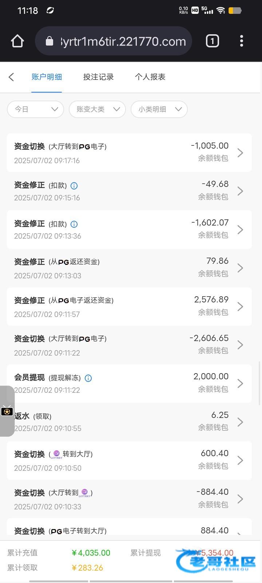Image resolution: width=262 pixels, height=583 pixels.
Task: Expand chevron on the 2,000.00 会员提现 record
Action: pos(240,383)
